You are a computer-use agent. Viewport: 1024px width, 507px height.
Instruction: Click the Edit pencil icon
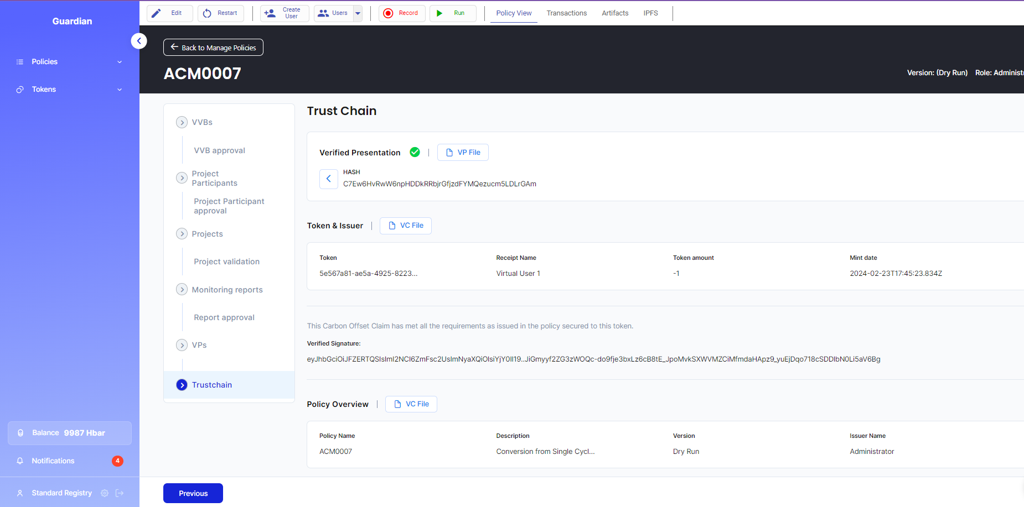tap(157, 13)
